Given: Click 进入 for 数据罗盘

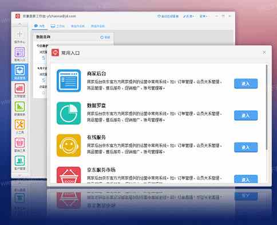Looking at the screenshot, I should tap(246, 115).
